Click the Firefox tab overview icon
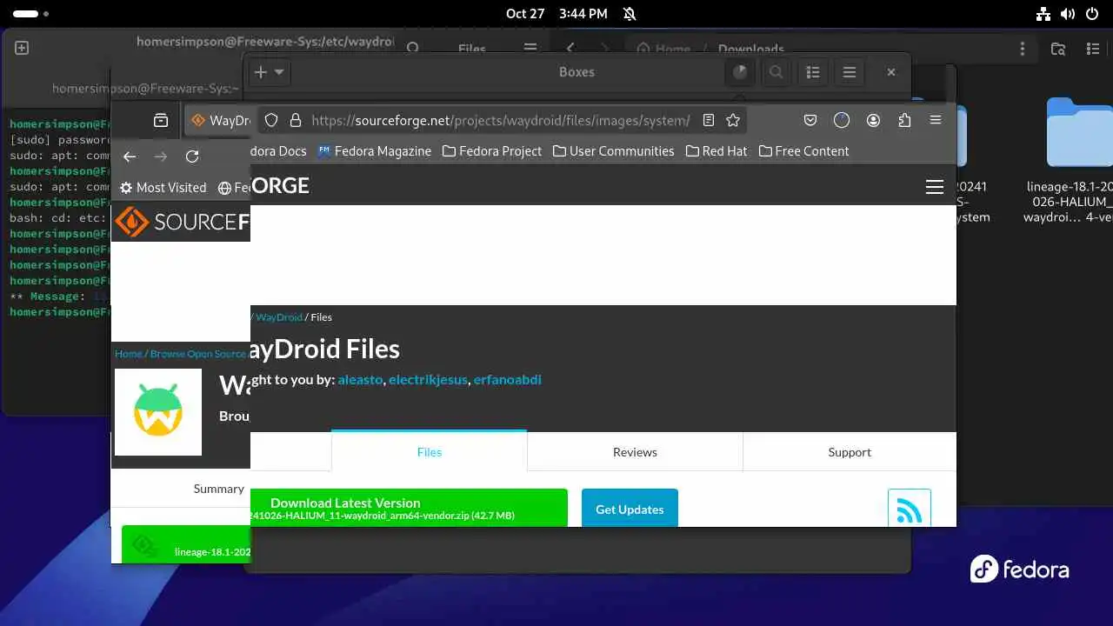 (x=161, y=121)
